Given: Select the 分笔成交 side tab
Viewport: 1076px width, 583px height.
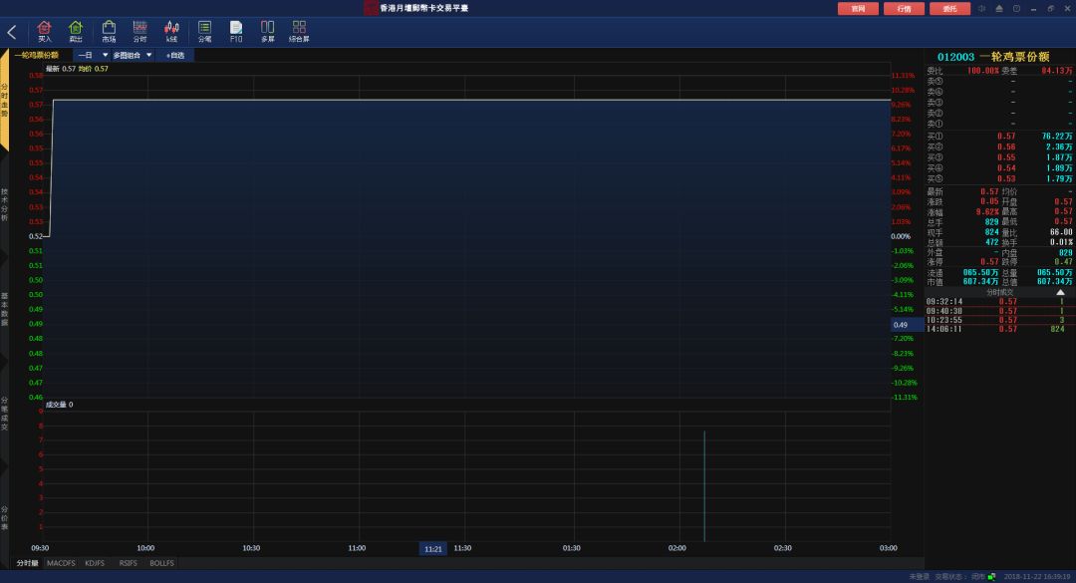Looking at the screenshot, I should 4,414.
